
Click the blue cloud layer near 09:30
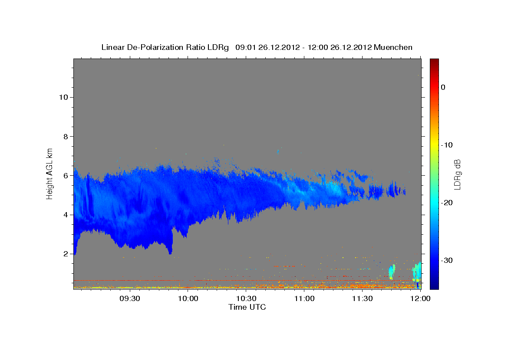pos(130,208)
